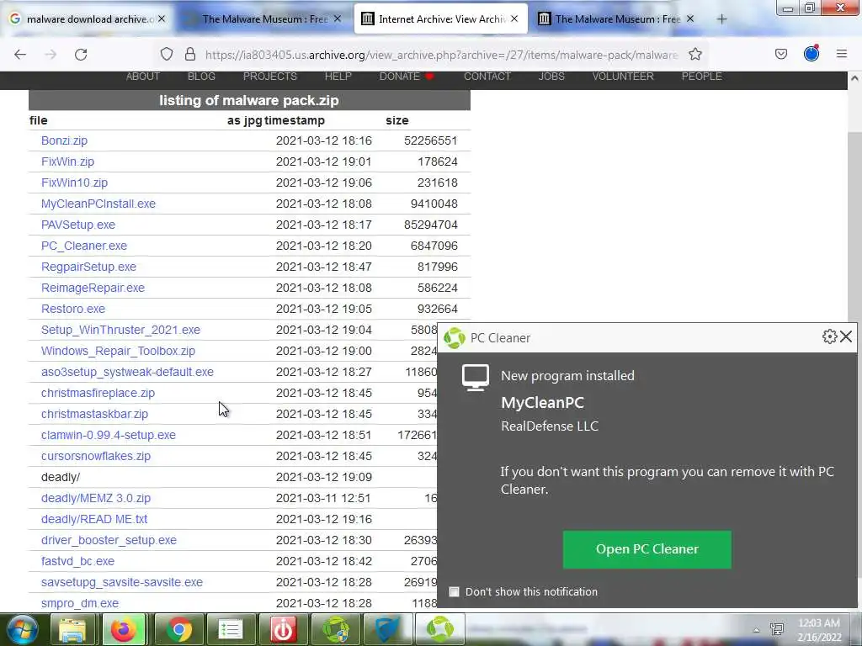Image resolution: width=862 pixels, height=646 pixels.
Task: Click the address bar URL field
Action: (441, 55)
